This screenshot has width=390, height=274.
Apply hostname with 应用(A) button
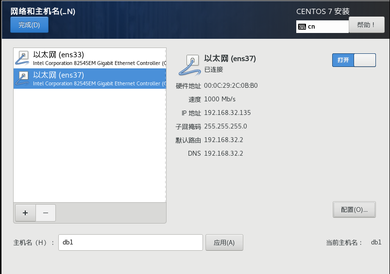coord(224,242)
